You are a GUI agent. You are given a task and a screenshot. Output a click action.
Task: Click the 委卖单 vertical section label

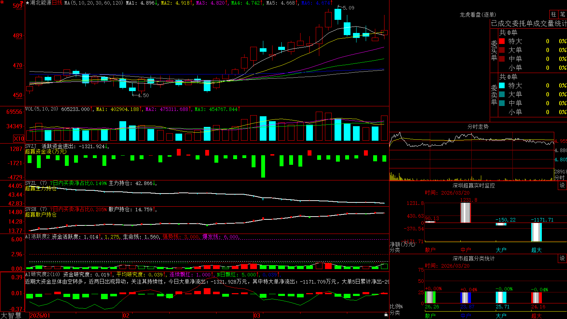494,95
